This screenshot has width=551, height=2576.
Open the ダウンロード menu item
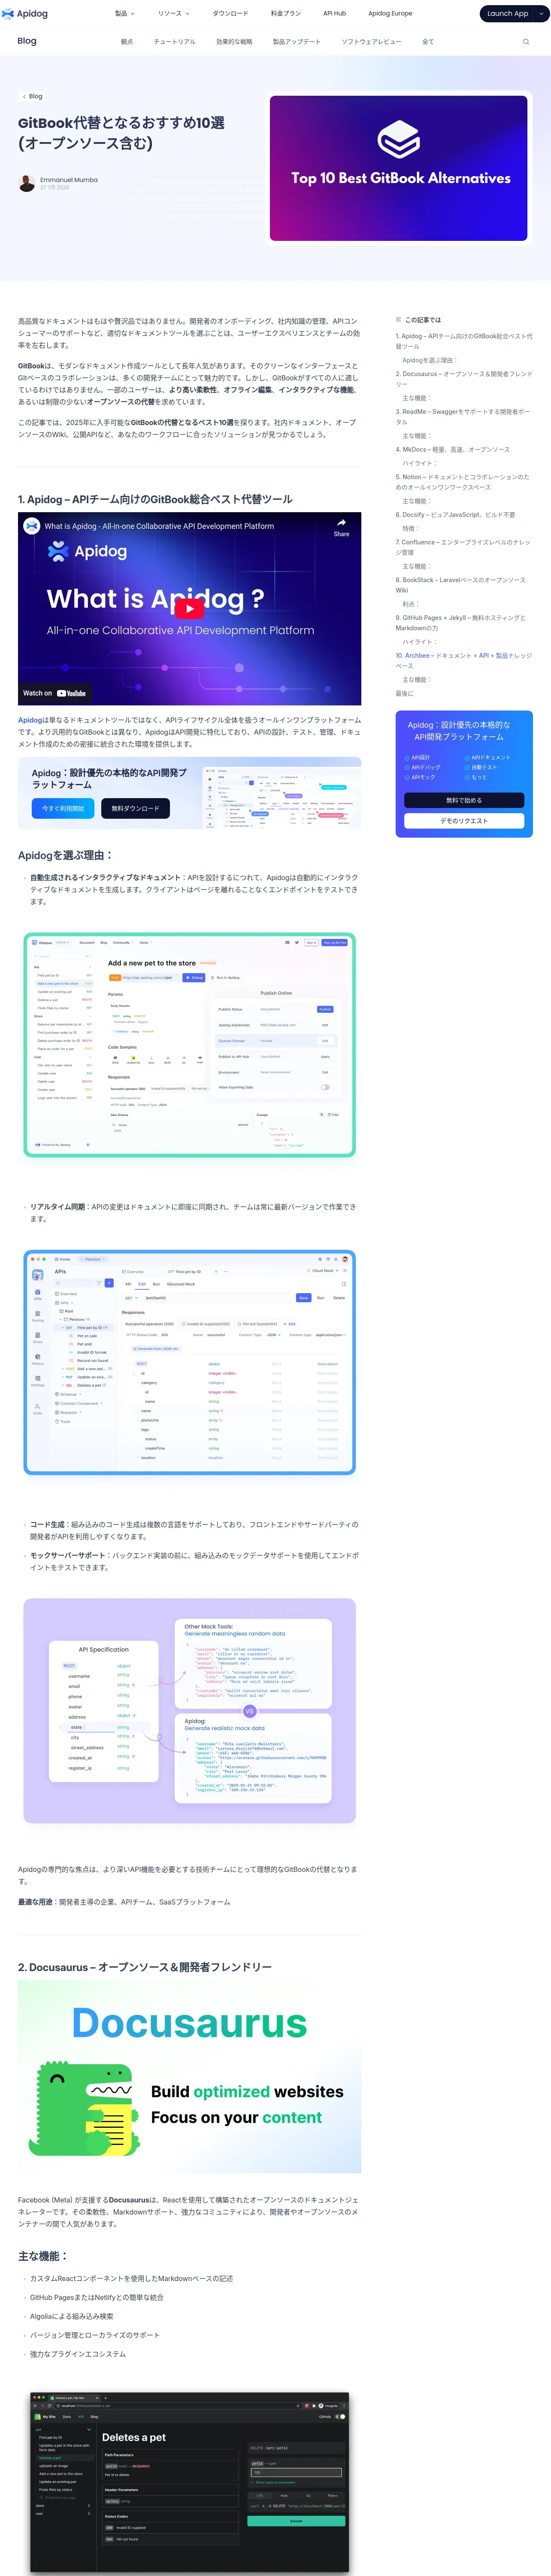tap(230, 14)
